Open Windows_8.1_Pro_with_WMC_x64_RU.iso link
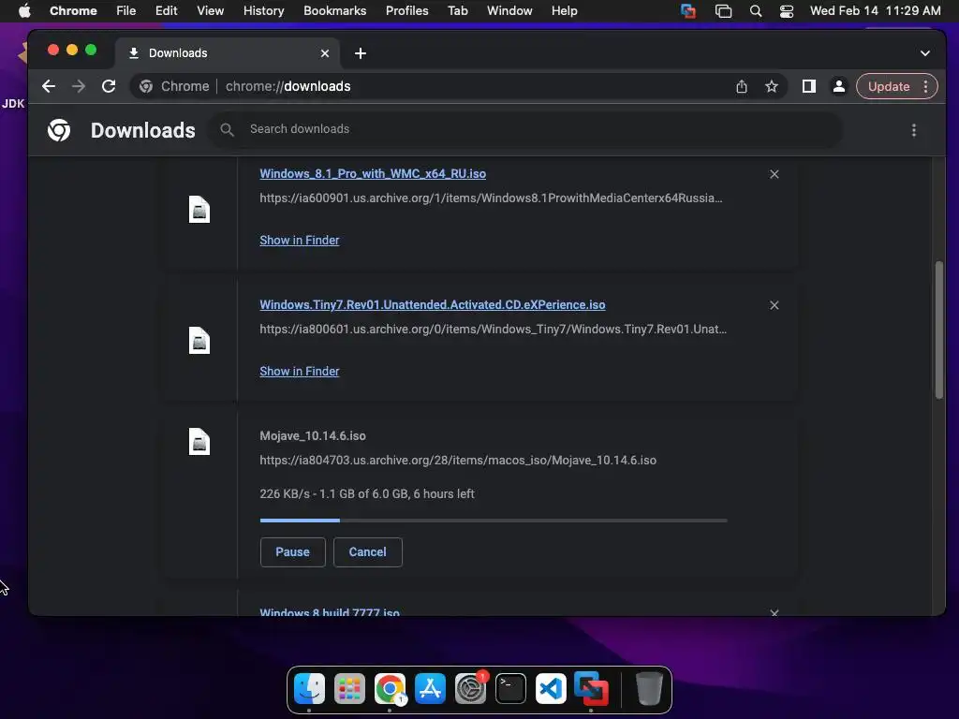The width and height of the screenshot is (959, 719). (373, 173)
